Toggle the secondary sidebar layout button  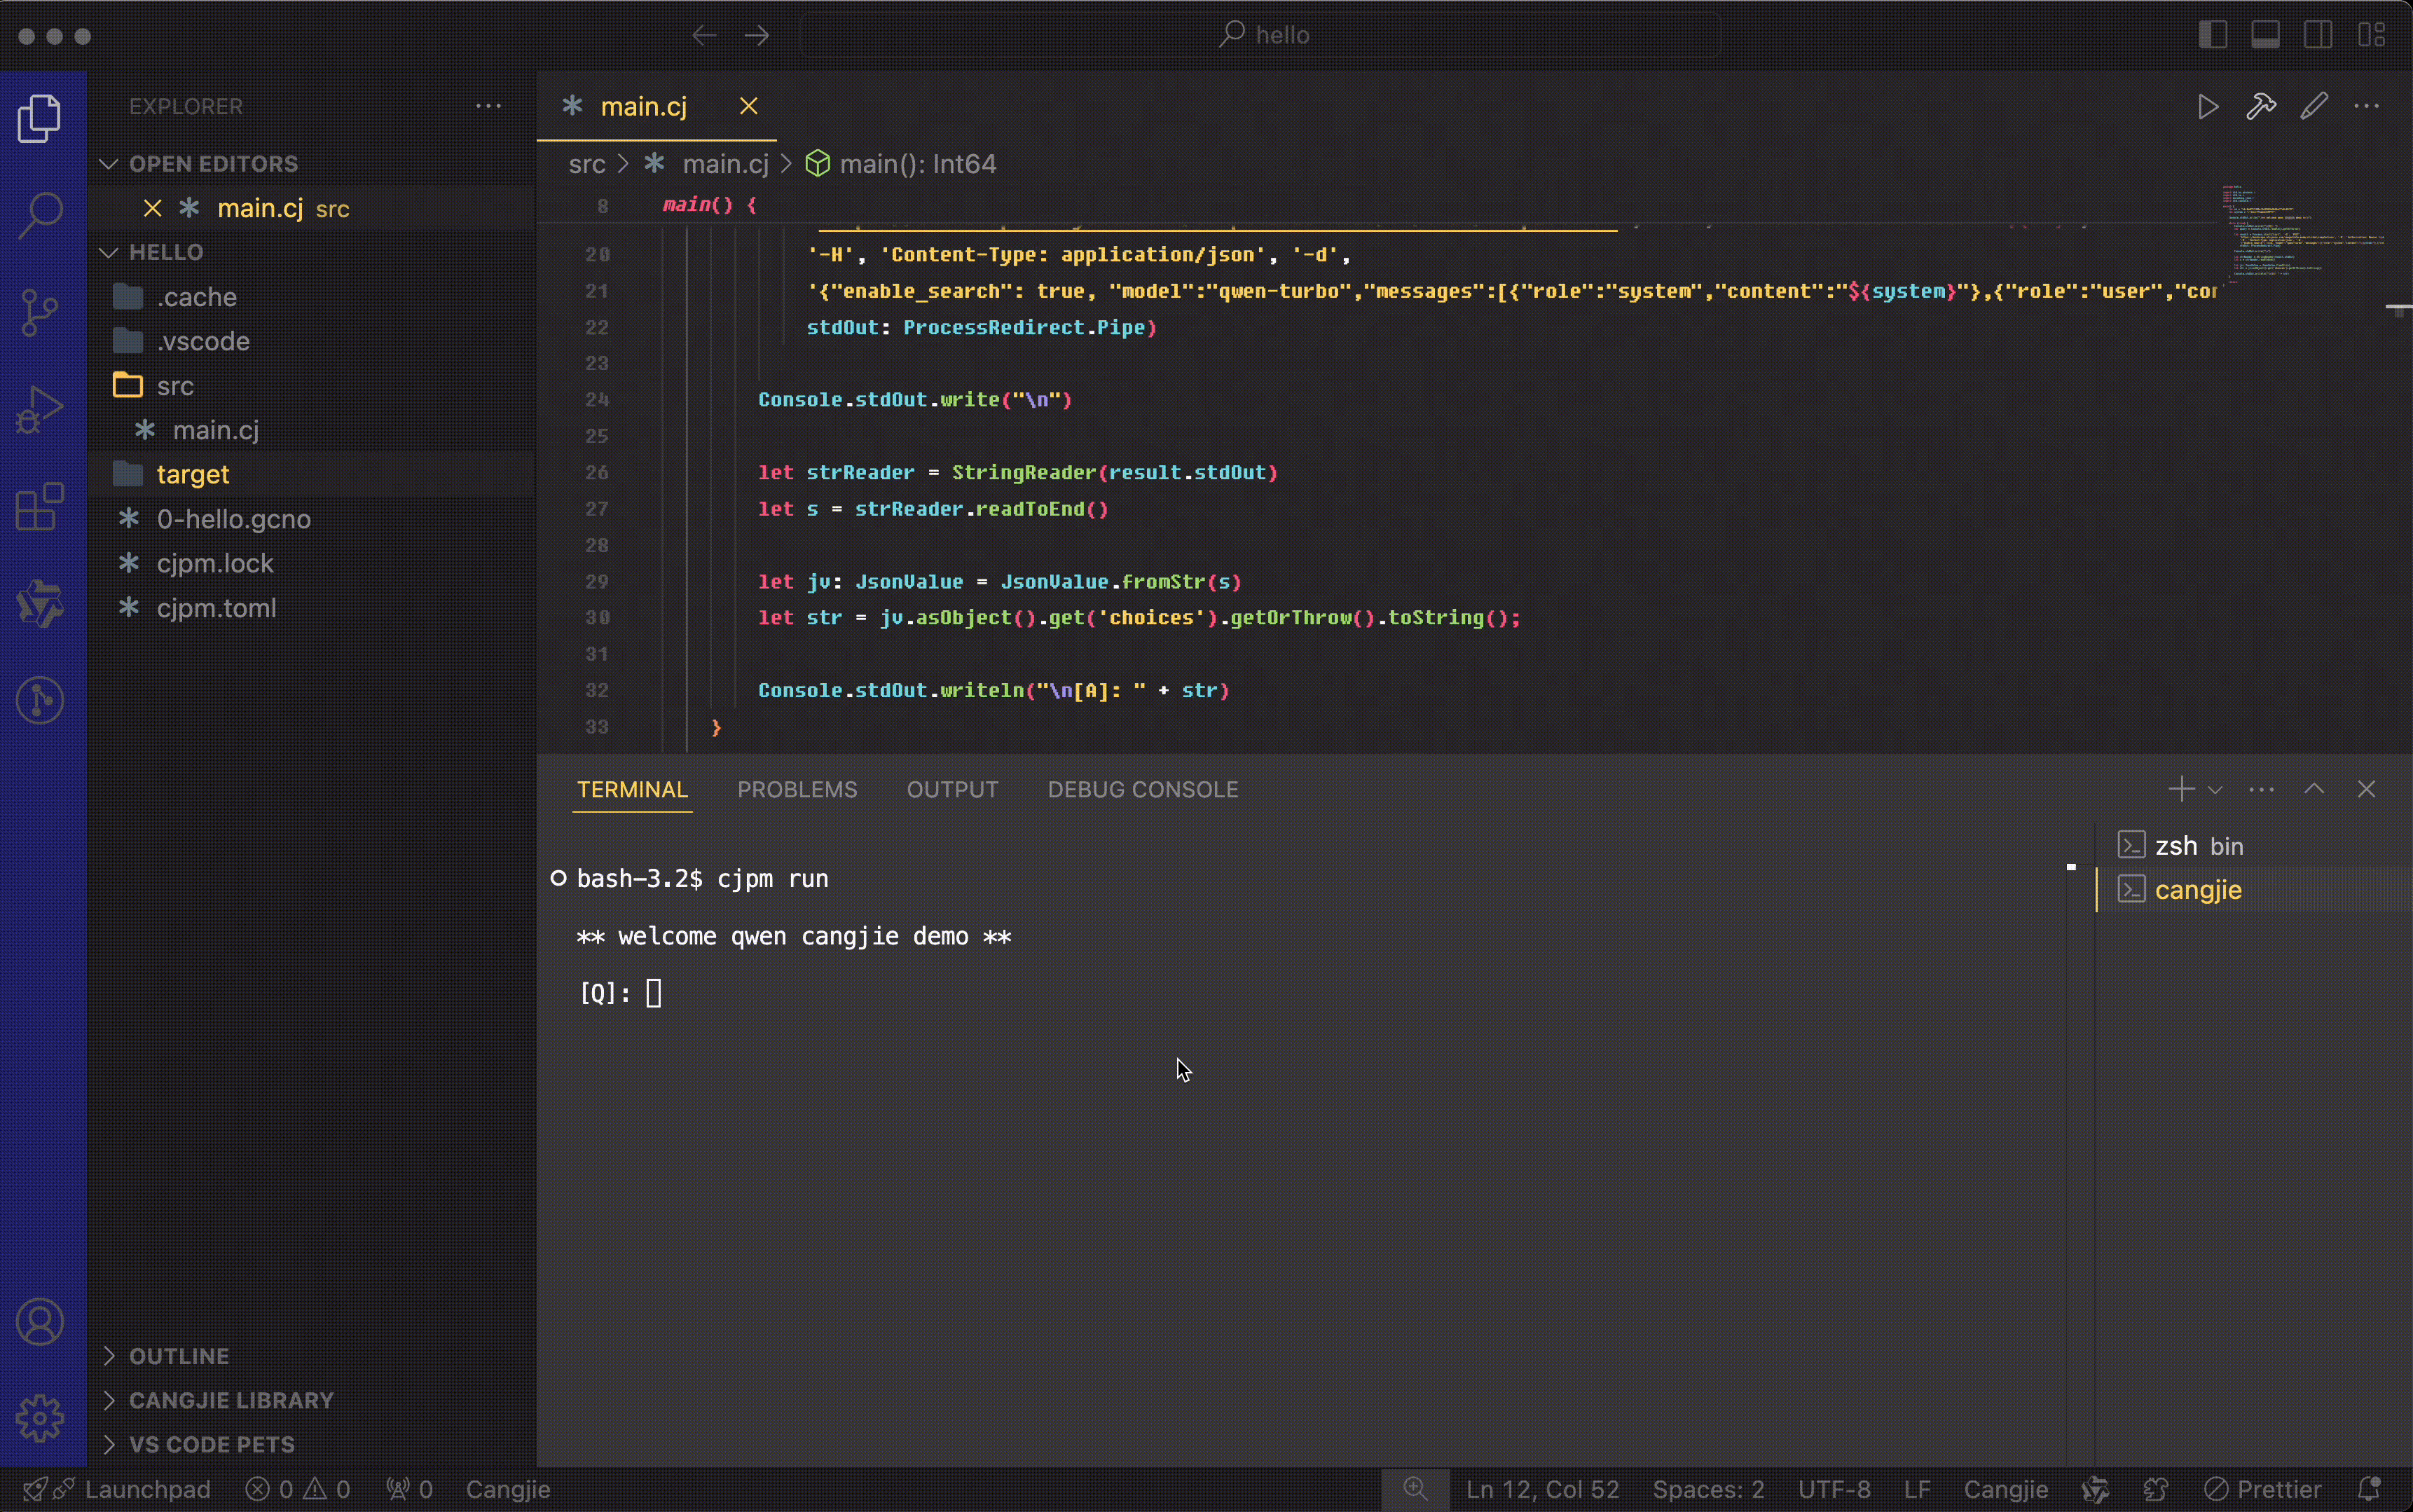coord(2318,35)
